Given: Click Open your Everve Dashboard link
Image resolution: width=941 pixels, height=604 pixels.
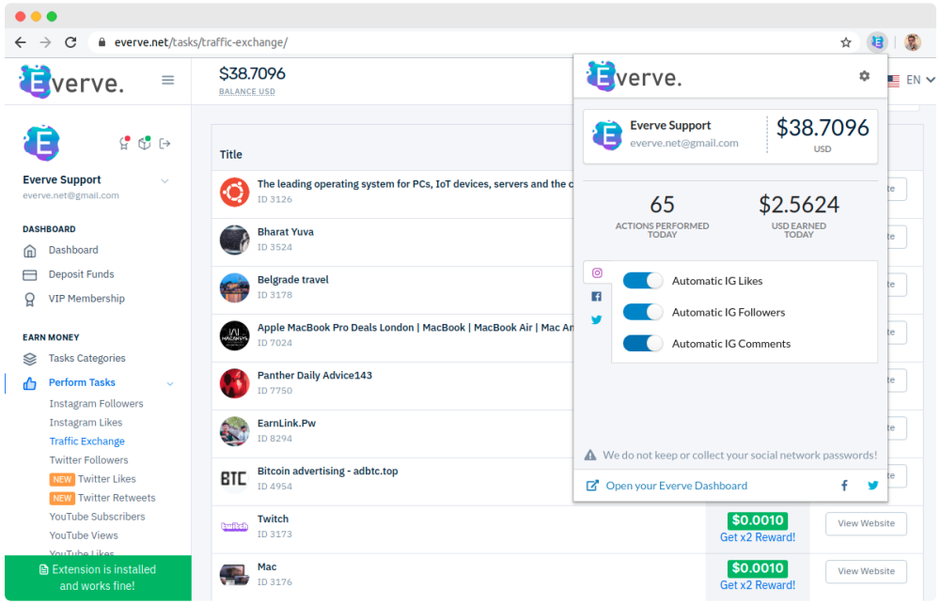Looking at the screenshot, I should tap(676, 486).
